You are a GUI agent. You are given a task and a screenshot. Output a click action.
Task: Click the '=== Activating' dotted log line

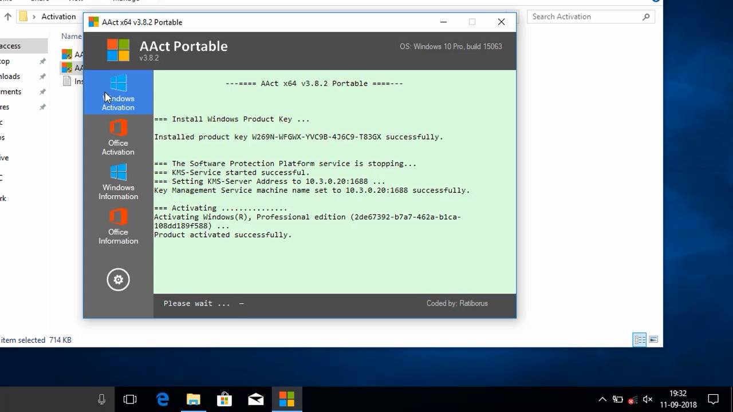(x=220, y=208)
